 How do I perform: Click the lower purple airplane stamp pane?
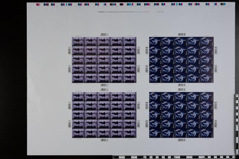pos(104,115)
